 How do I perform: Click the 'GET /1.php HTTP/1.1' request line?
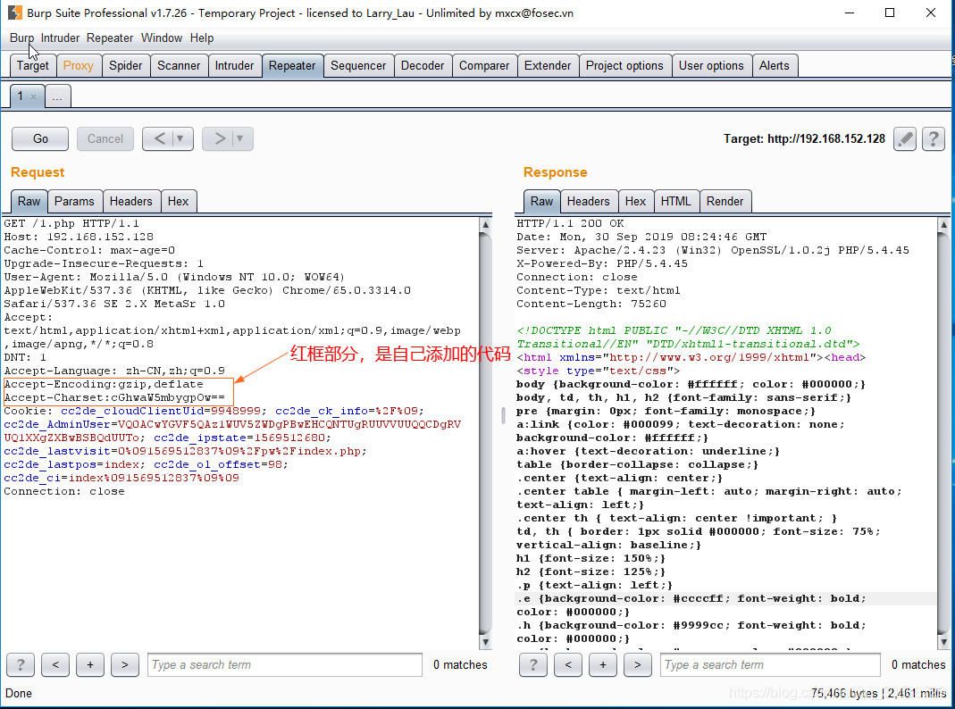click(x=71, y=223)
